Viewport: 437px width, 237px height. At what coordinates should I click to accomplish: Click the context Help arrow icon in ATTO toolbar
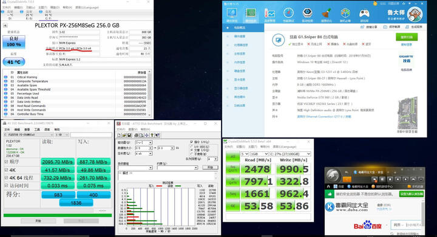(x=157, y=135)
